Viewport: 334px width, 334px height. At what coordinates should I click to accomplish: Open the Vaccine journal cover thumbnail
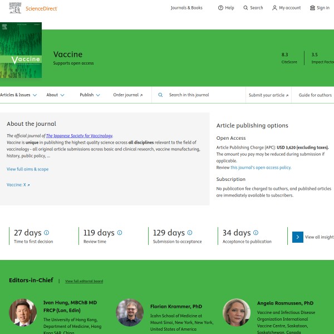(20, 52)
